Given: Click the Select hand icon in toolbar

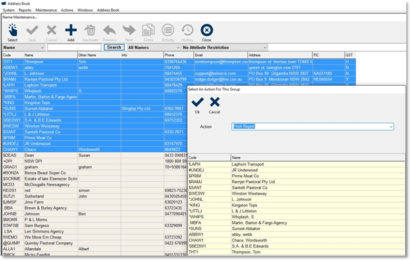Looking at the screenshot, I should 12,30.
